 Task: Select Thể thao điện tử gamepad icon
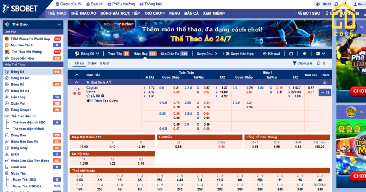(7, 116)
